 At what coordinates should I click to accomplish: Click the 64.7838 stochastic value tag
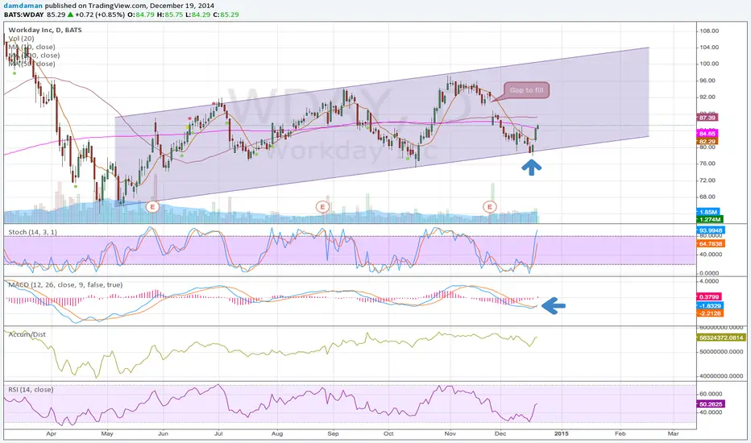click(x=711, y=244)
